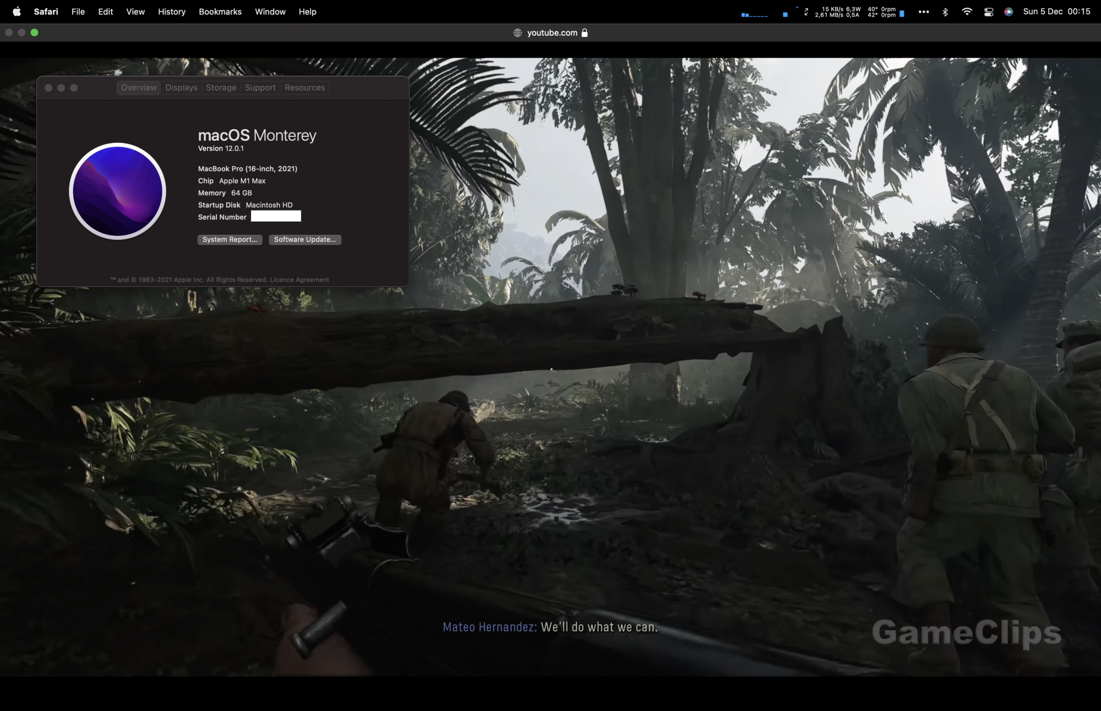Open the Bookmarks menu
Viewport: 1101px width, 711px height.
point(220,12)
